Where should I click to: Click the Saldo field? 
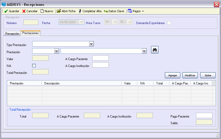click(204, 122)
